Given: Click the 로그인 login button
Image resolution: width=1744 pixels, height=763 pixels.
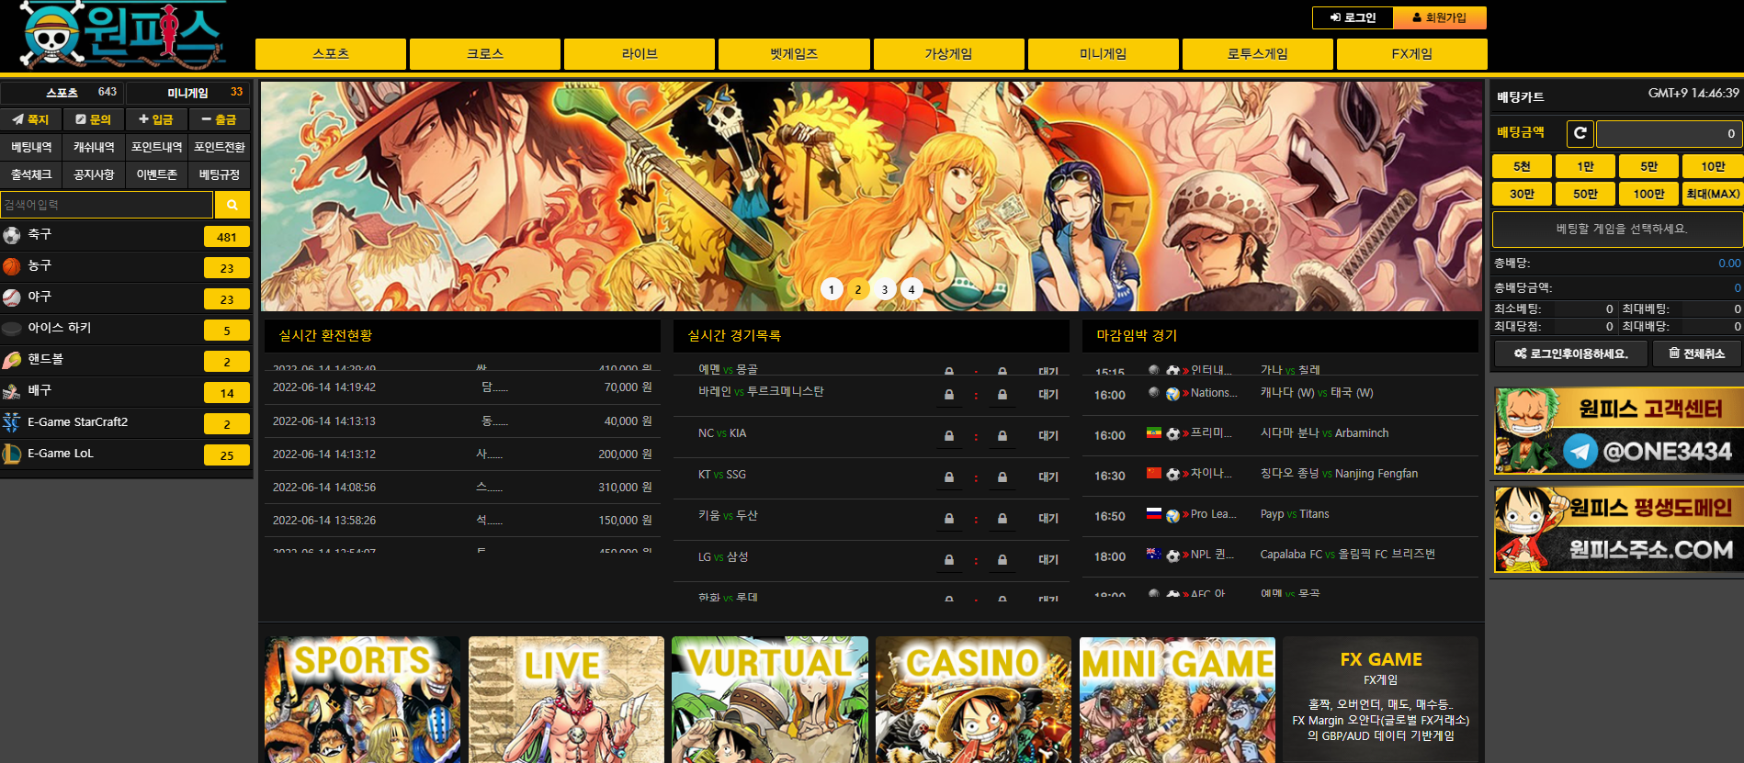Looking at the screenshot, I should [1353, 17].
